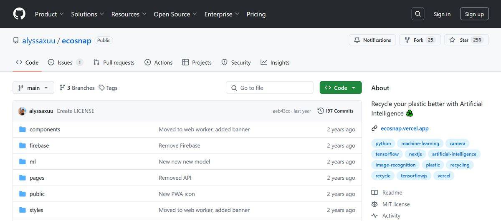Show the repository Tags
The height and width of the screenshot is (221, 501).
pyautogui.click(x=108, y=88)
